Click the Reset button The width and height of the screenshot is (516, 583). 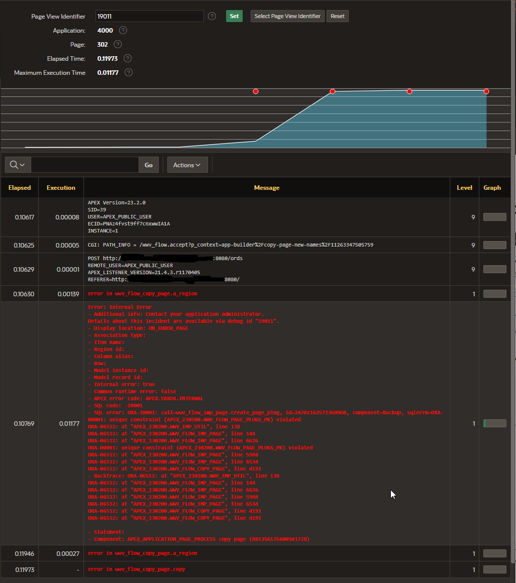click(338, 16)
